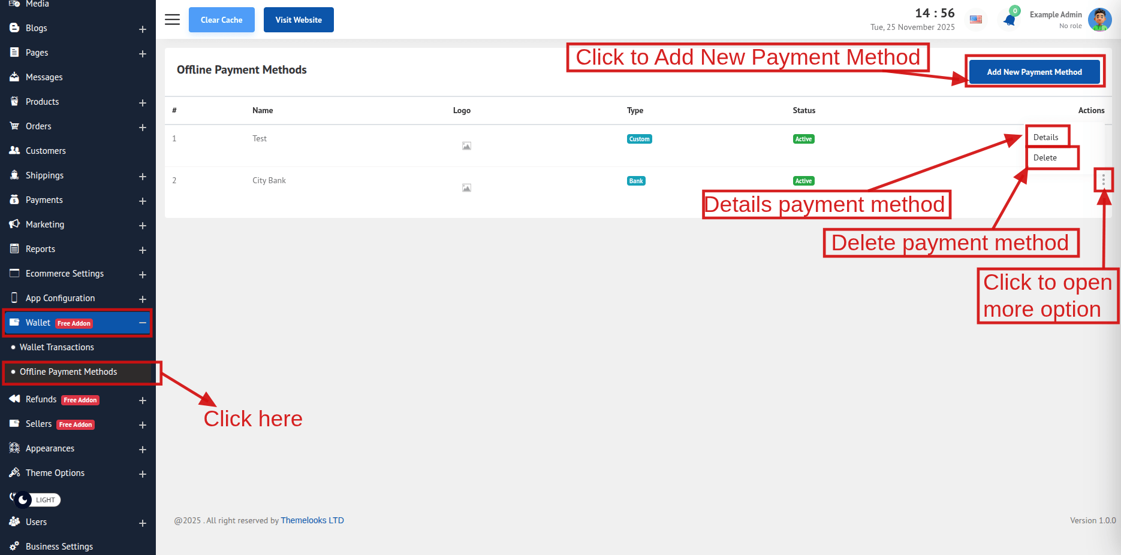The width and height of the screenshot is (1121, 555).
Task: Open the Themelooks LTD footer link
Action: point(312,520)
